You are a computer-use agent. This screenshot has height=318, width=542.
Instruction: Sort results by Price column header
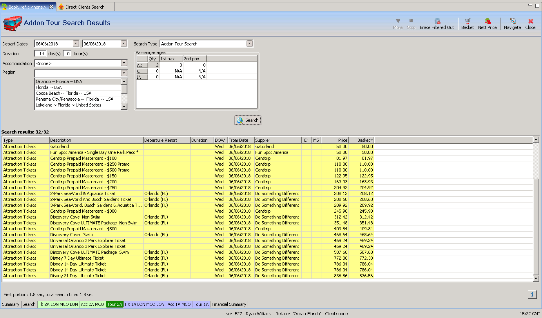click(335, 140)
